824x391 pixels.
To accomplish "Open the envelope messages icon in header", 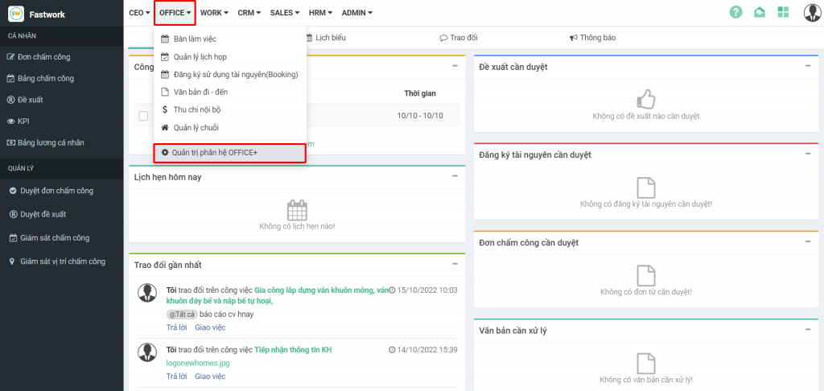I will pos(759,12).
